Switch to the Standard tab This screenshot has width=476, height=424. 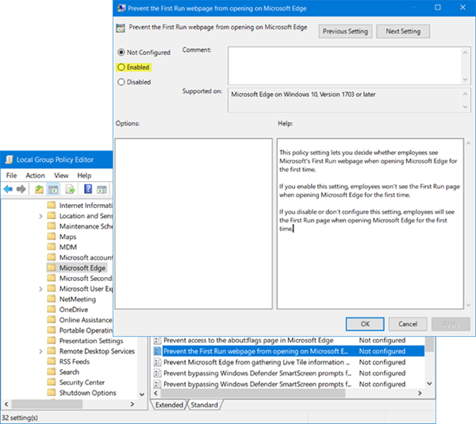[205, 405]
